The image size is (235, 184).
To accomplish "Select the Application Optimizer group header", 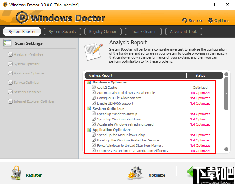I will pos(111,130).
